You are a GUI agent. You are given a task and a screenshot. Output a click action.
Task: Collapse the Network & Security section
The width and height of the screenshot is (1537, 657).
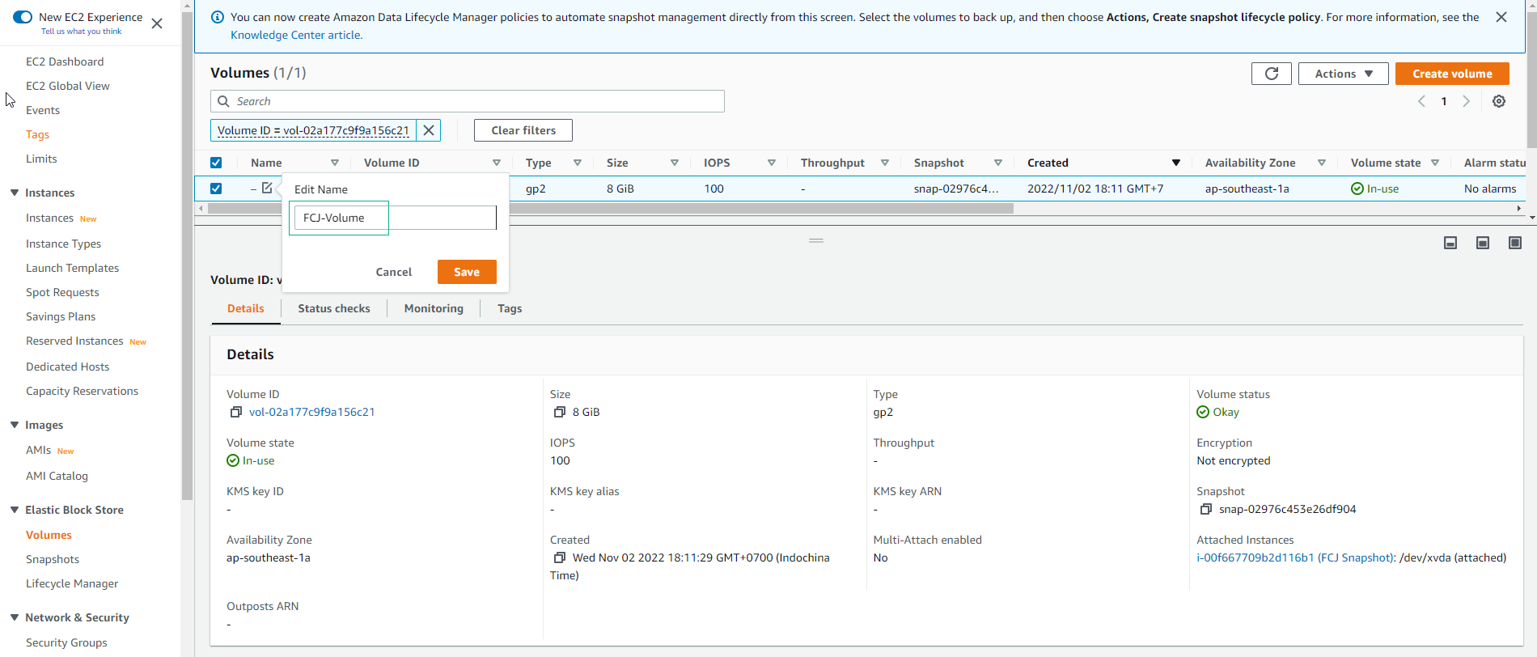[x=15, y=617]
